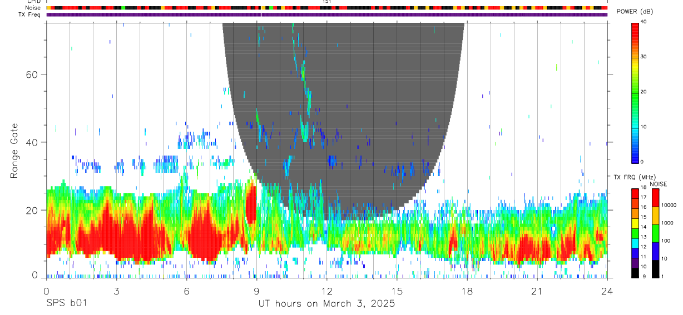Click the black 9-10 MHz frequency swatch
683x315 pixels.
(635, 273)
